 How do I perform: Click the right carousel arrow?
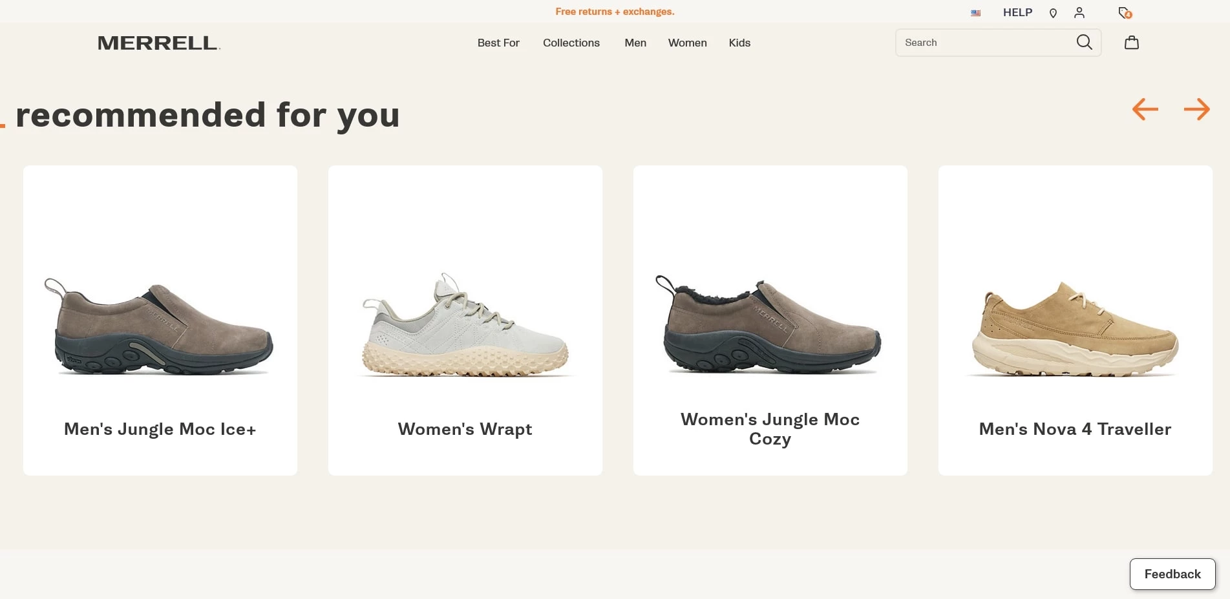click(x=1197, y=109)
